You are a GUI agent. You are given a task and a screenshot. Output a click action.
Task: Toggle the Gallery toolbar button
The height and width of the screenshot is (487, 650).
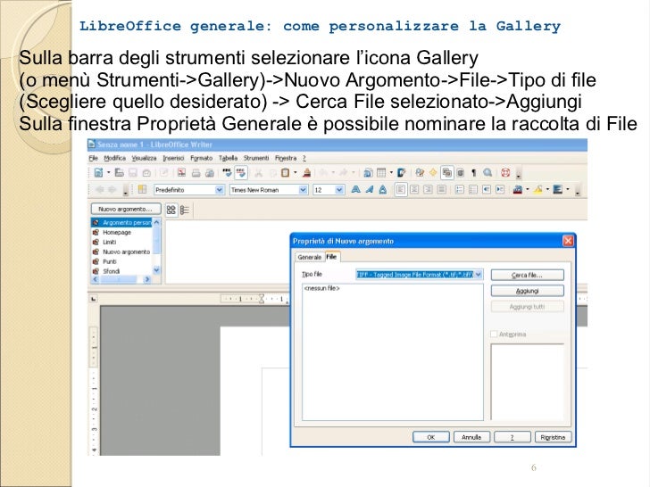tap(446, 173)
